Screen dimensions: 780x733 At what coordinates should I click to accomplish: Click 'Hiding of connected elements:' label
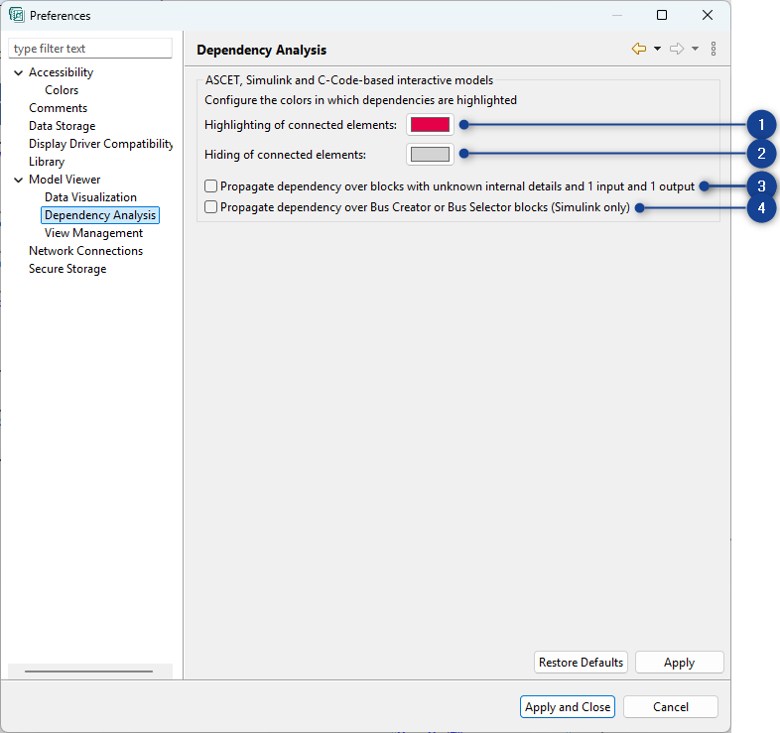click(x=285, y=155)
